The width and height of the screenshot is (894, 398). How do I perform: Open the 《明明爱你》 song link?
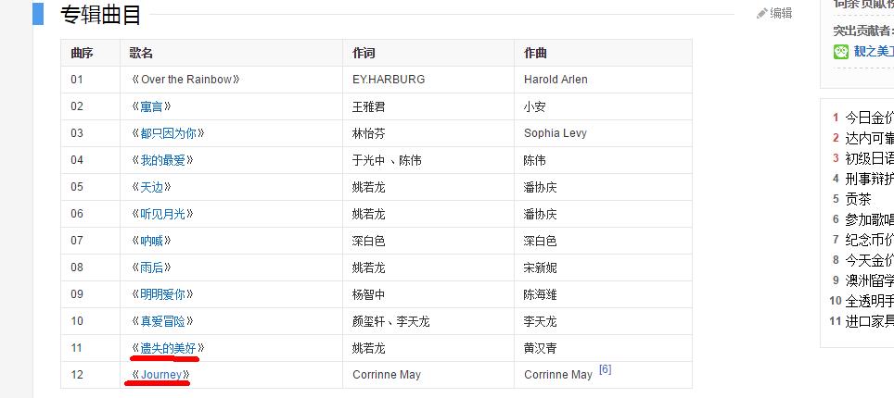pyautogui.click(x=161, y=294)
